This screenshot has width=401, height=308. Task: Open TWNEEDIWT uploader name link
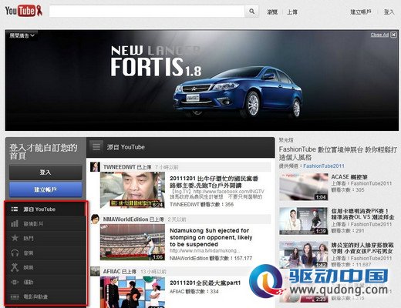click(119, 167)
